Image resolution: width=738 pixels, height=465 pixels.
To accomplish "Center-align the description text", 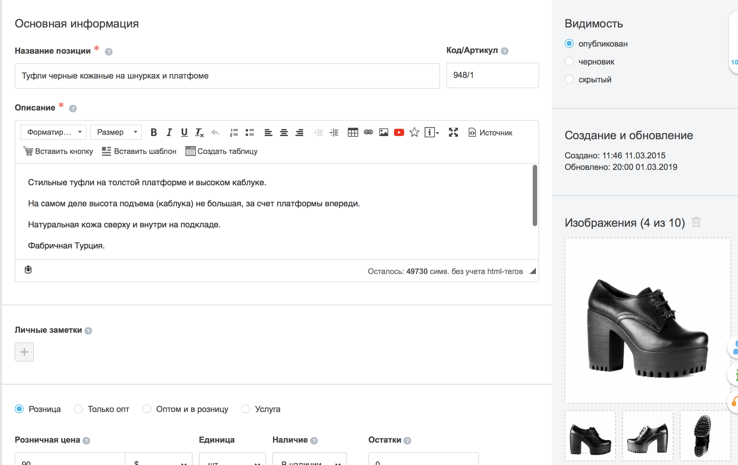I will pos(284,132).
